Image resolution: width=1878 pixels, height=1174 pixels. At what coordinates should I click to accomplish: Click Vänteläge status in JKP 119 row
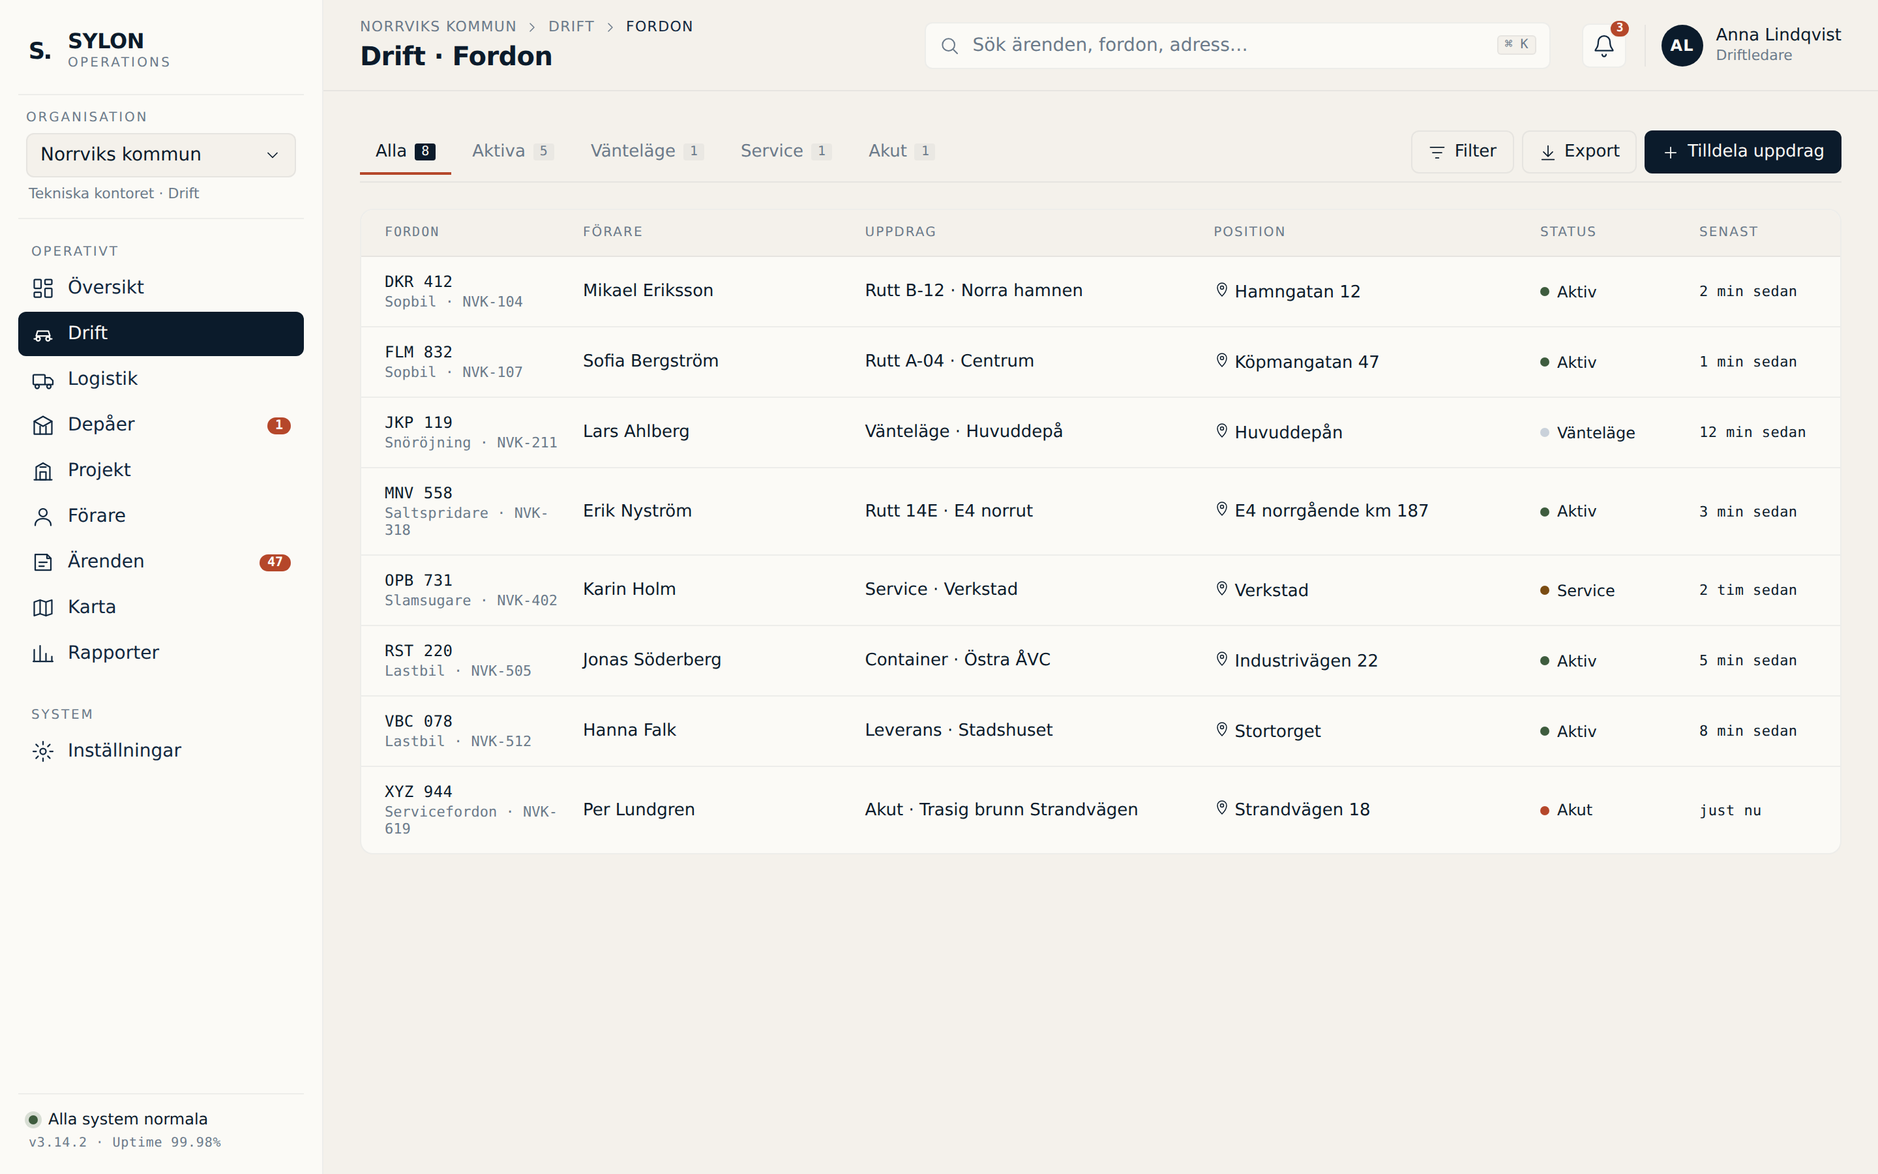click(1587, 433)
